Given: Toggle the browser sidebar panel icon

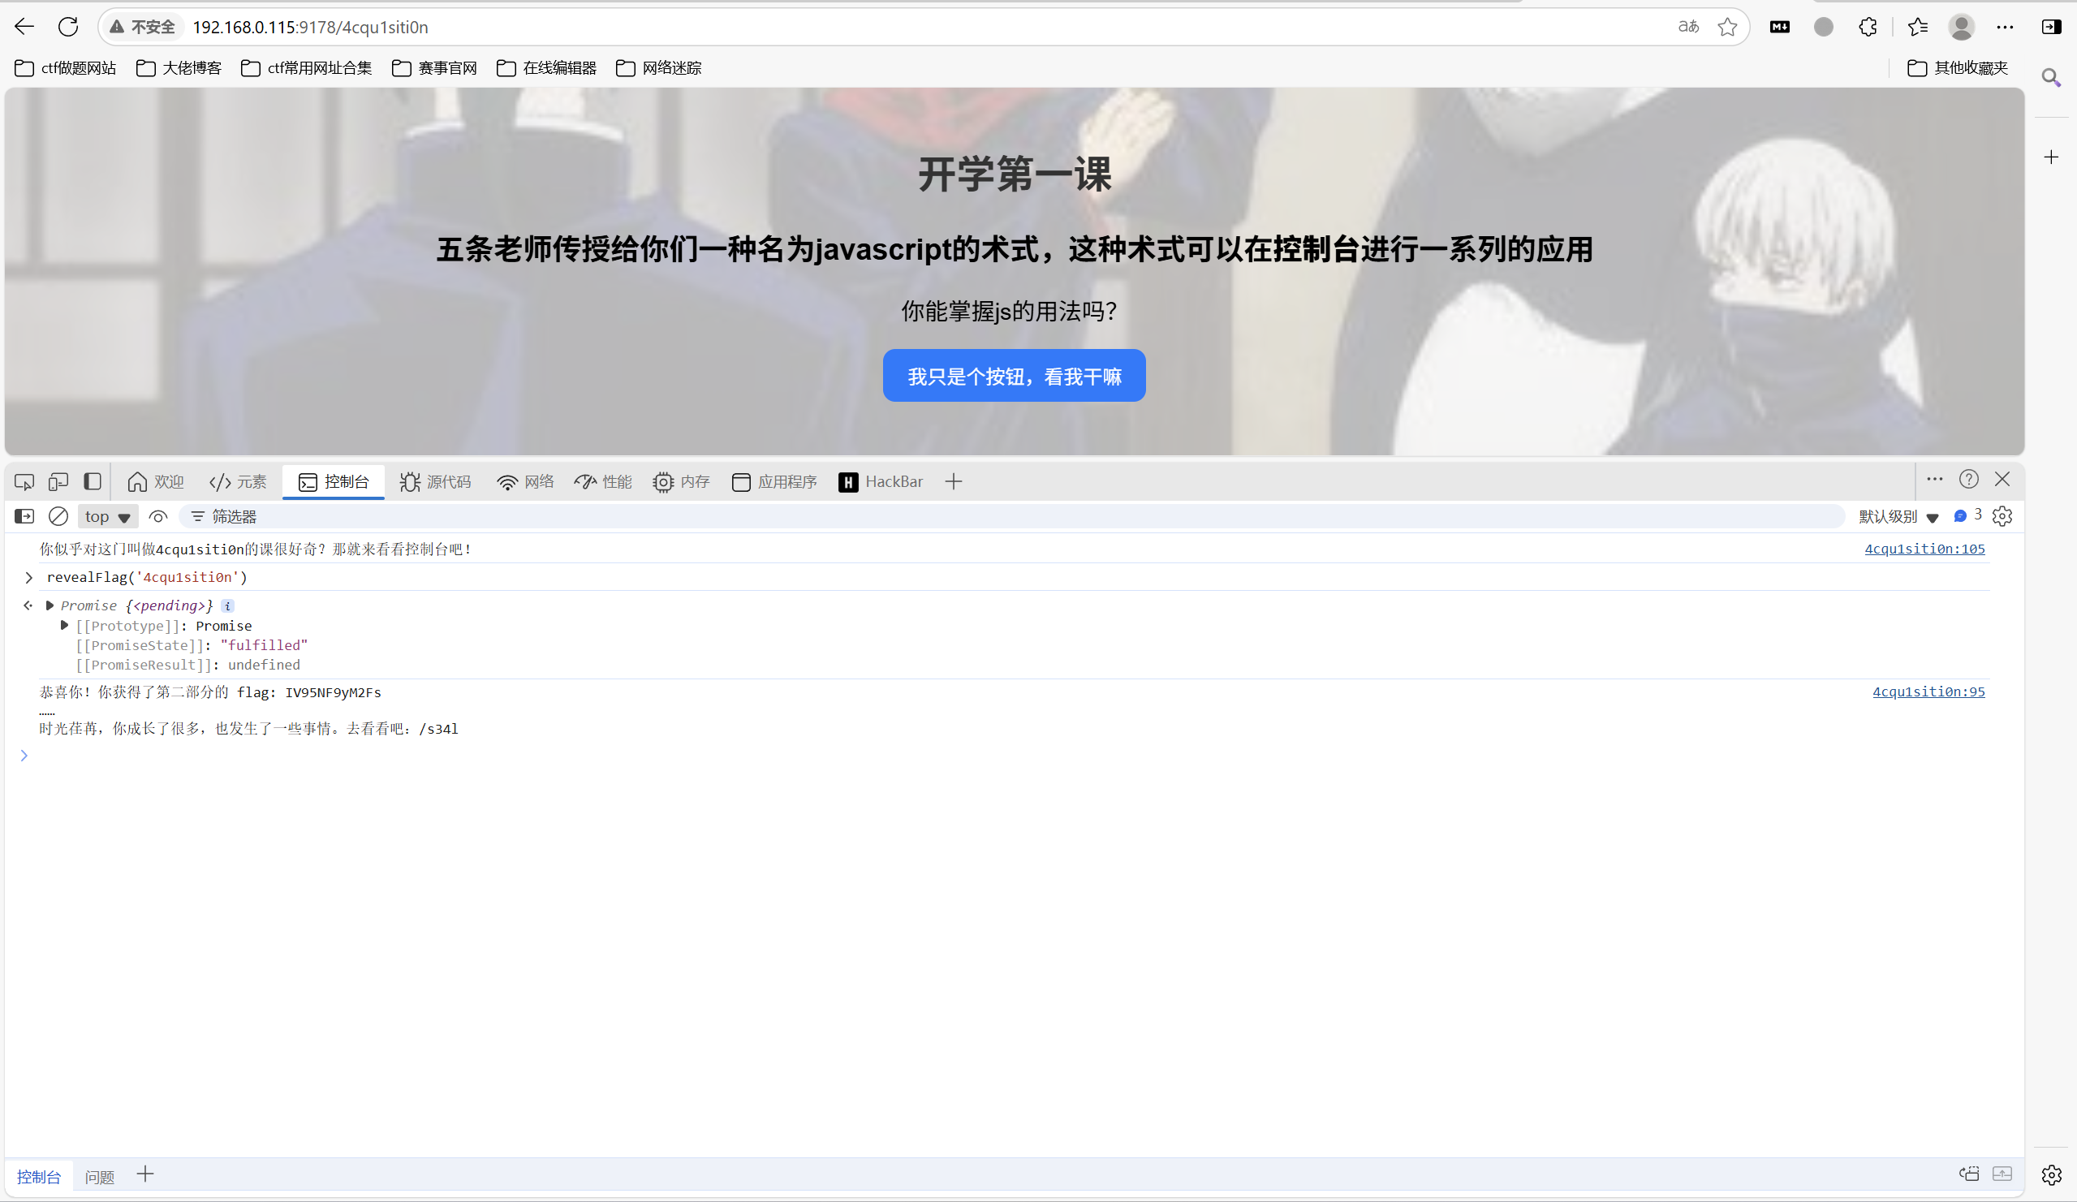Looking at the screenshot, I should click(x=2051, y=27).
